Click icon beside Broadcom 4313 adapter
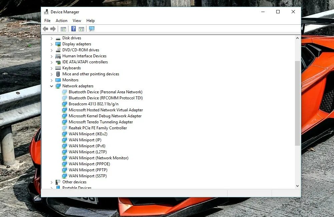 coord(64,104)
